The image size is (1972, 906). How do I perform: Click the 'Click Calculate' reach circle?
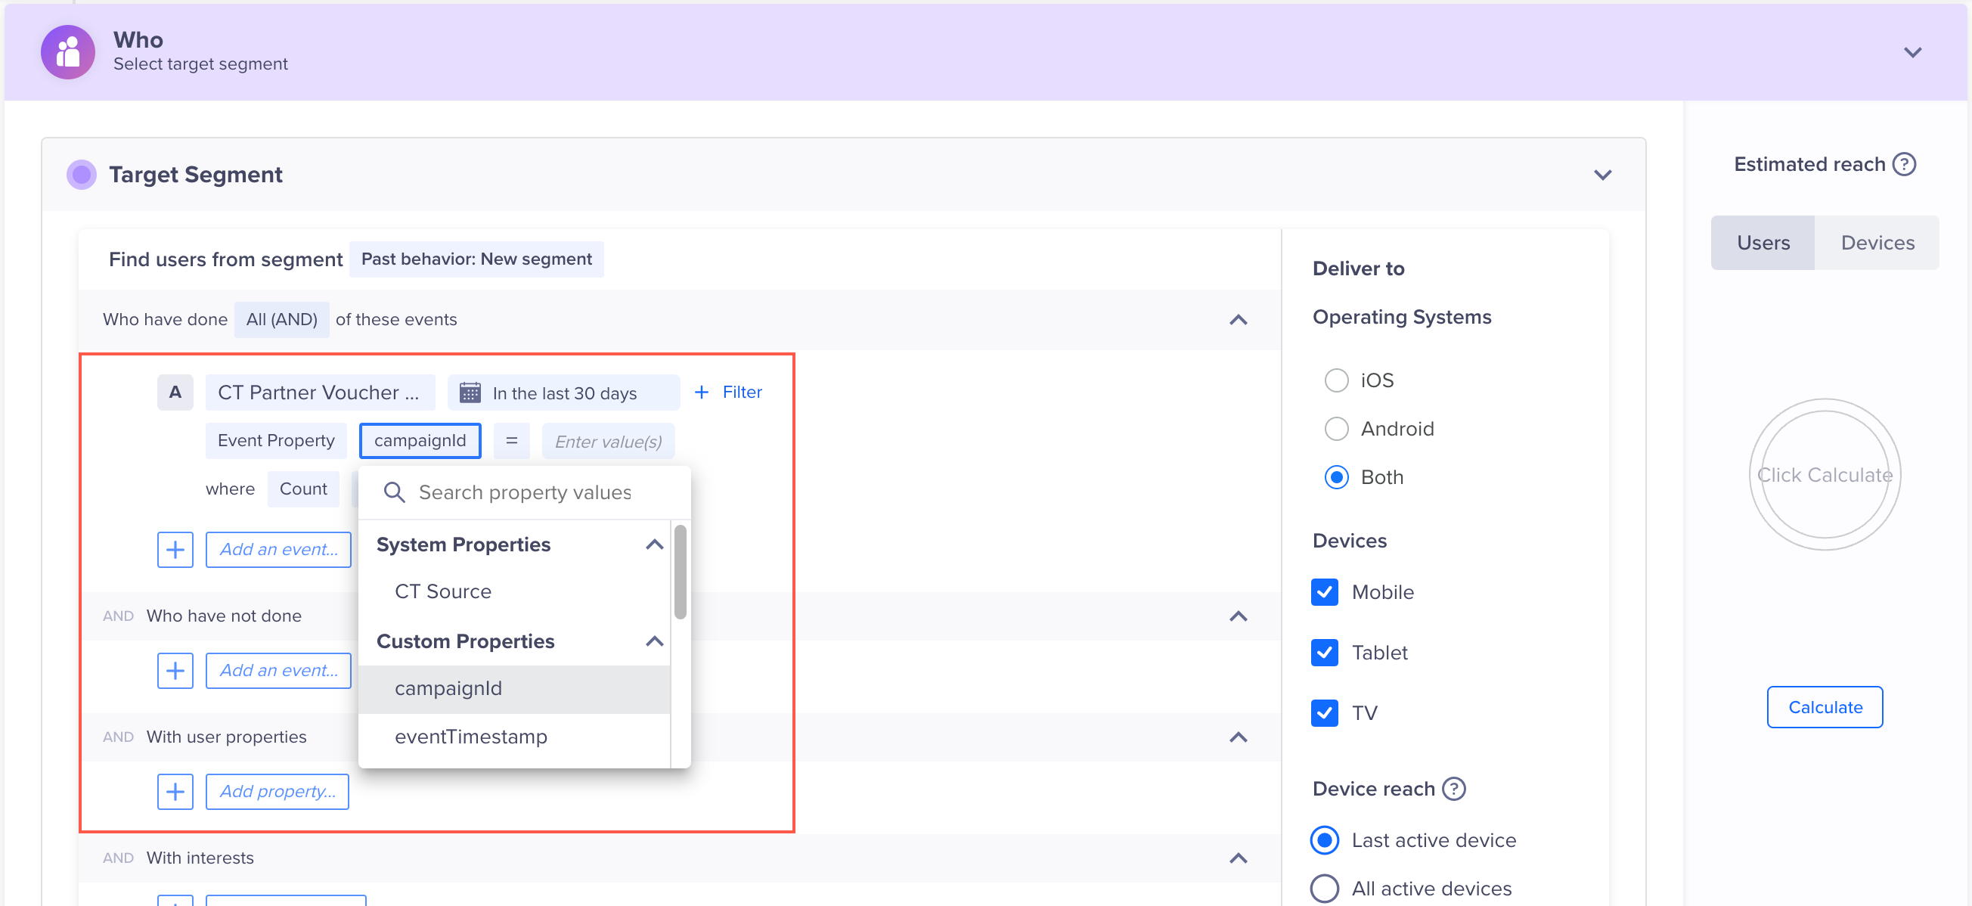[x=1825, y=475]
